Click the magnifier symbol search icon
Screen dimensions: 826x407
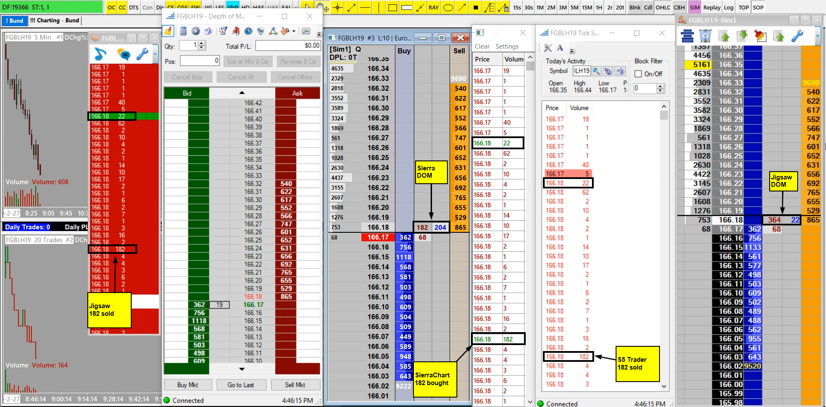point(596,71)
